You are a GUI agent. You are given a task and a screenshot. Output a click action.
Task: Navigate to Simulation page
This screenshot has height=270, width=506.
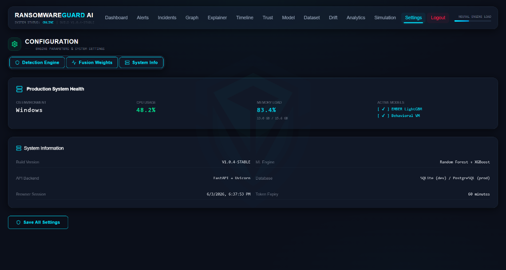pos(385,18)
